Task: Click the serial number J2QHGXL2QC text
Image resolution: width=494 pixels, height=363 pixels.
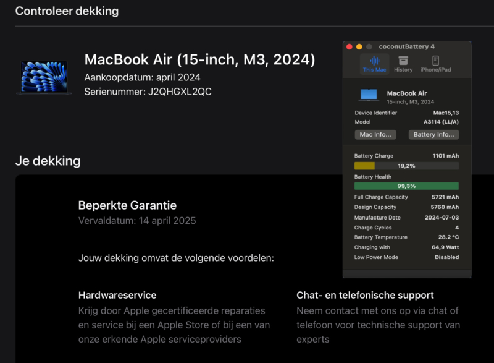Action: click(x=180, y=92)
